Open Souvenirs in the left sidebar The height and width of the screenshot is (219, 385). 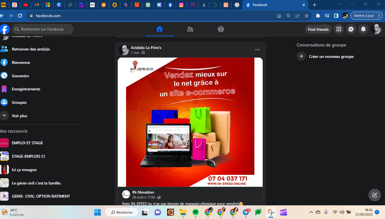point(20,76)
